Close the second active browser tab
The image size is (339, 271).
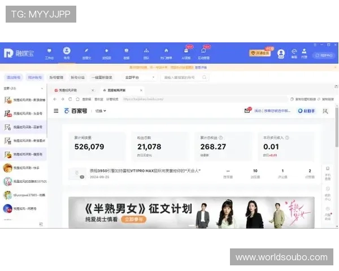point(141,90)
